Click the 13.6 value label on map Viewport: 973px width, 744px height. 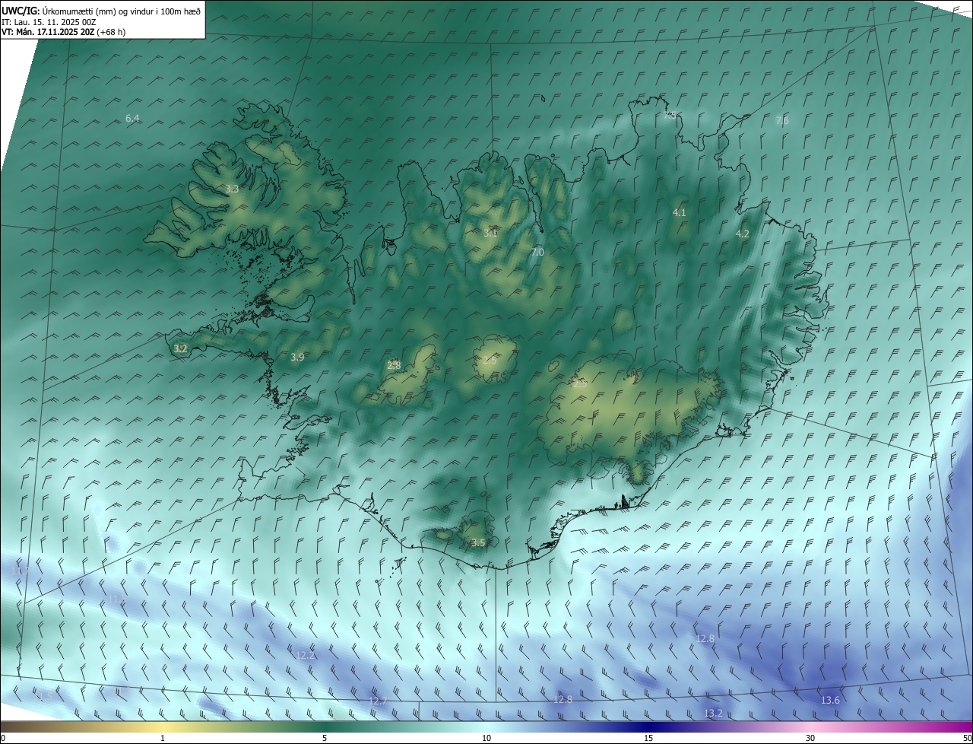831,701
